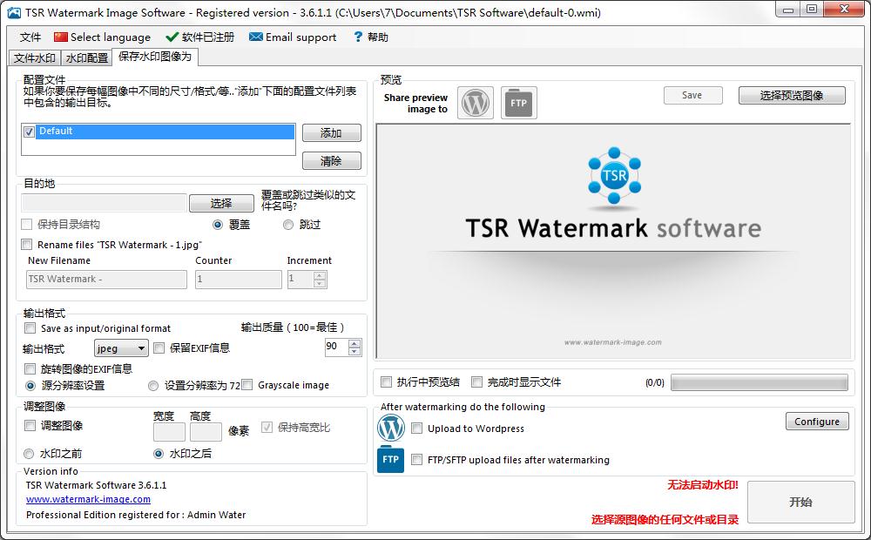The image size is (871, 540).
Task: Click Save preview button
Action: coord(692,95)
